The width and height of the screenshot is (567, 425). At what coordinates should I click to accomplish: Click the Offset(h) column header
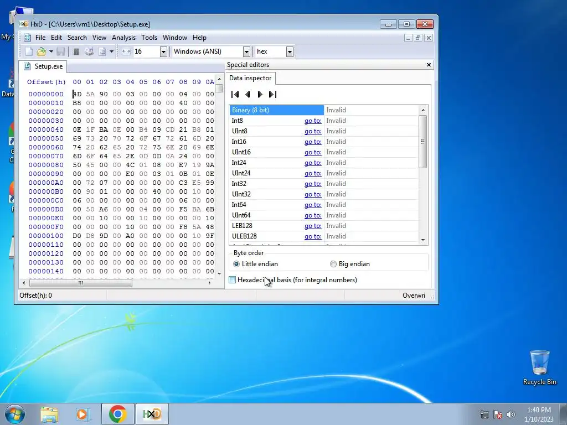[x=47, y=82]
